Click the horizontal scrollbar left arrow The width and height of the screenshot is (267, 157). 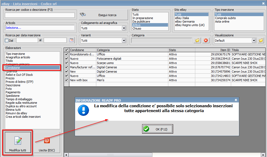66,155
